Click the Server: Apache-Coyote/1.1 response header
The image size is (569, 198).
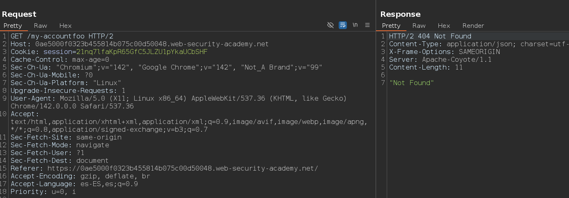coord(440,60)
